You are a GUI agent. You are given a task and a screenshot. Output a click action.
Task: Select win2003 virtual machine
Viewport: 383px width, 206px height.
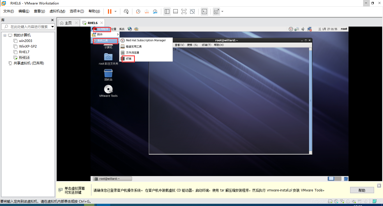(x=26, y=41)
